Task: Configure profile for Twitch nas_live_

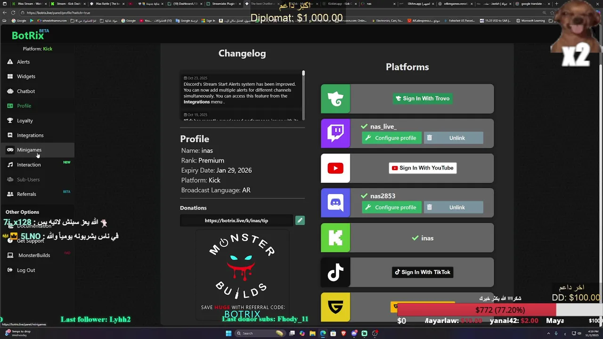Action: [x=391, y=138]
